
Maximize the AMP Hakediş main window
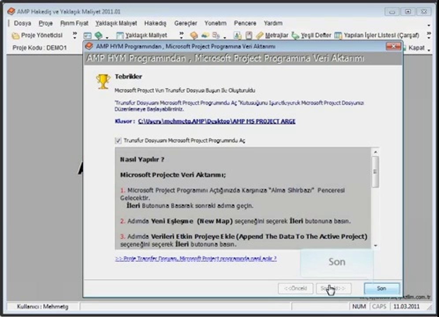[x=408, y=12]
